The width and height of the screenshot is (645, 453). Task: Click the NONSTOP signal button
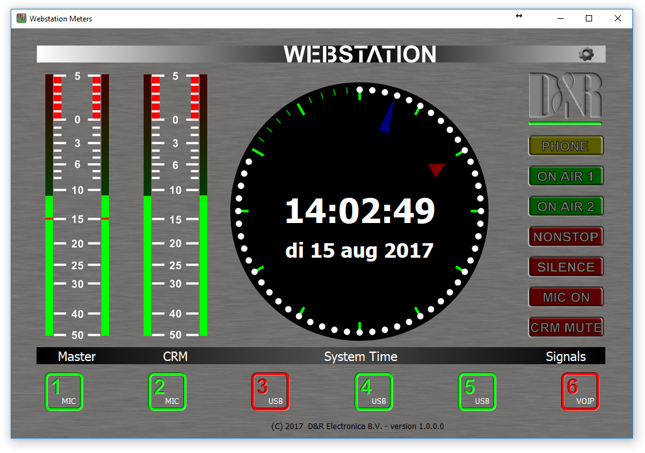566,236
